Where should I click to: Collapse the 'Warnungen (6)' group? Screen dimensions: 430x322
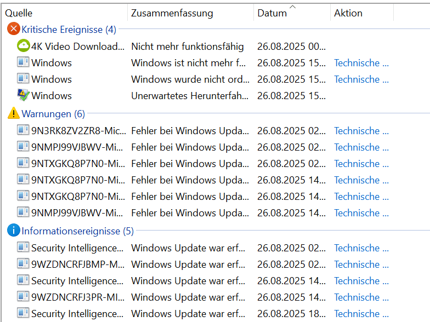(53, 114)
